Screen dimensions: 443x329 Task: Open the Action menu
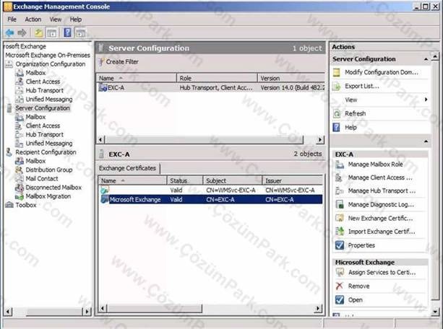pos(33,19)
